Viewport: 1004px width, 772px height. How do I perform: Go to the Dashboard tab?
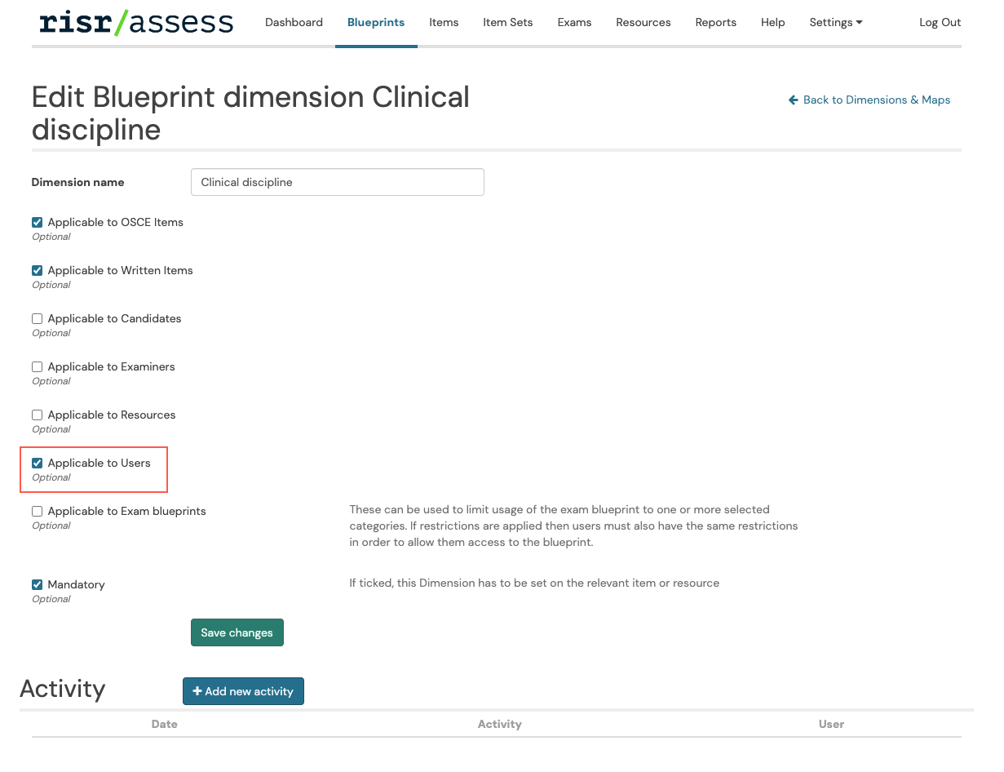coord(294,22)
